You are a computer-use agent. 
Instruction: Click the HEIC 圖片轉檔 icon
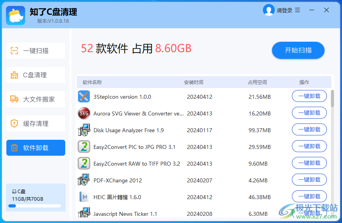84,197
